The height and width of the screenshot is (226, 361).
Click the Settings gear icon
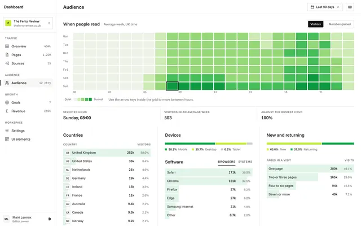[7, 131]
